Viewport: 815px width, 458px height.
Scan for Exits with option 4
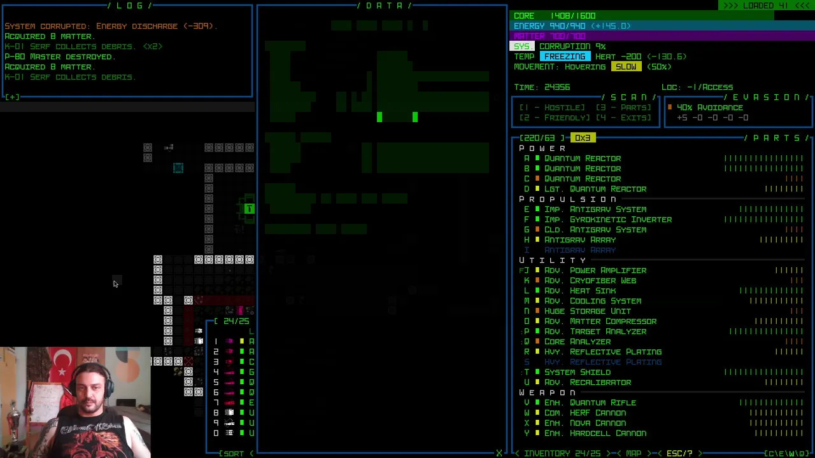pos(623,118)
